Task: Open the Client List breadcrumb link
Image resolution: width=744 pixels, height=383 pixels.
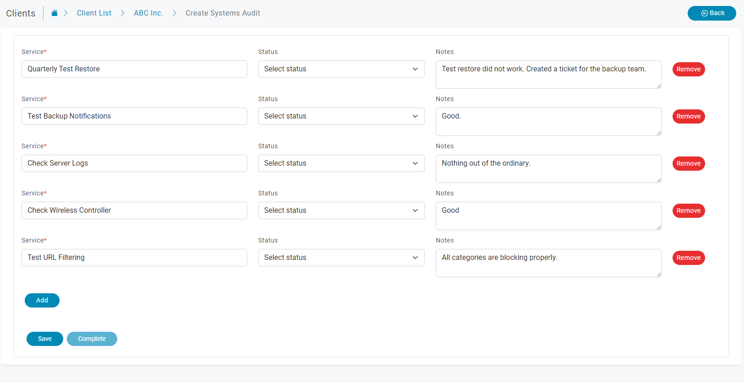Action: coord(94,13)
